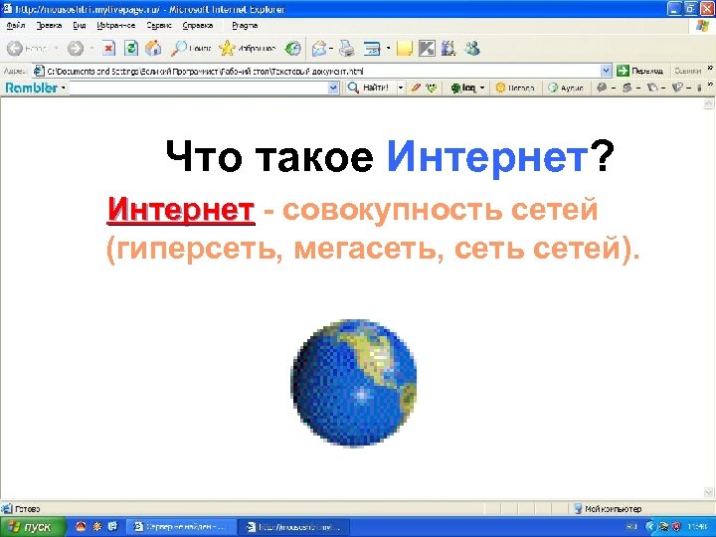The height and width of the screenshot is (537, 716).
Task: Open the Вид menu
Action: click(79, 26)
